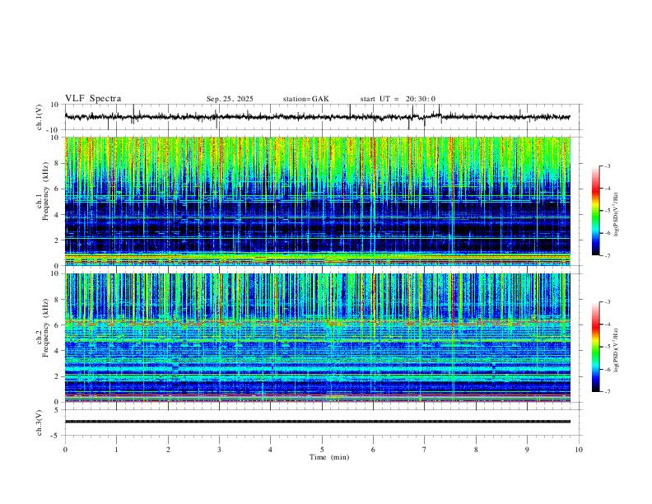Click the "station=GAK" header label
This screenshot has height=504, width=652.
pos(305,99)
